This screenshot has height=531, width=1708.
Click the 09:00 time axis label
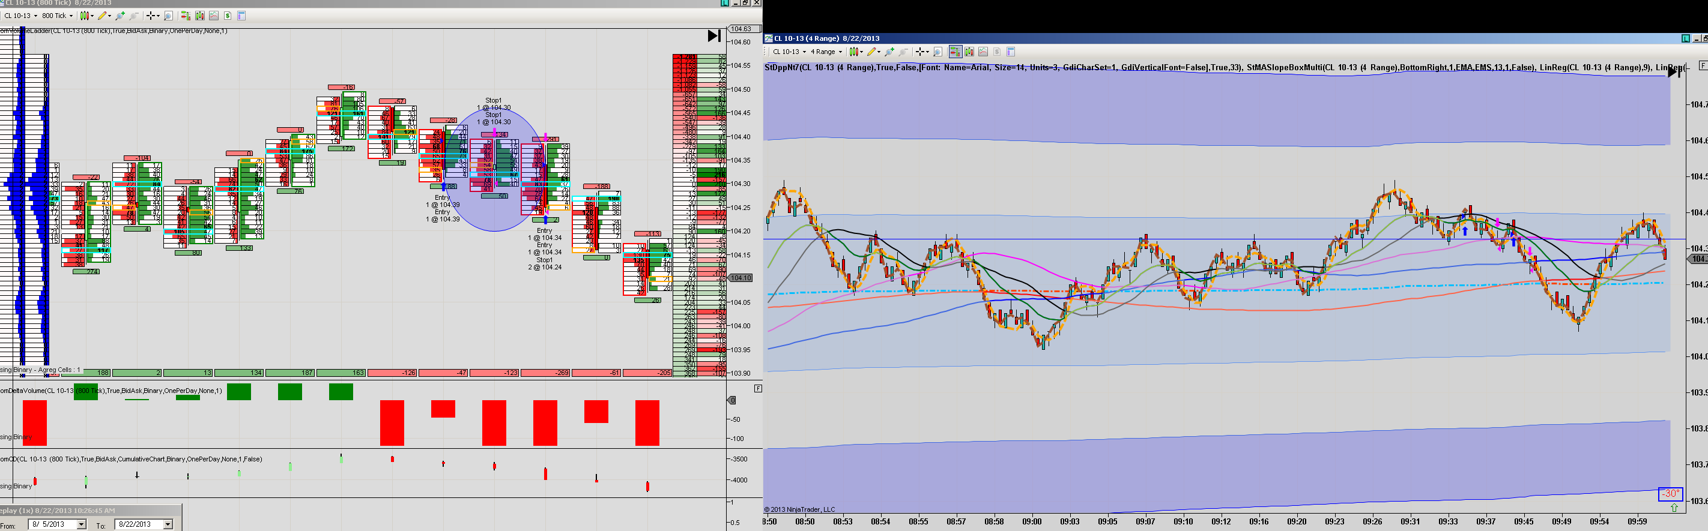pos(1032,522)
